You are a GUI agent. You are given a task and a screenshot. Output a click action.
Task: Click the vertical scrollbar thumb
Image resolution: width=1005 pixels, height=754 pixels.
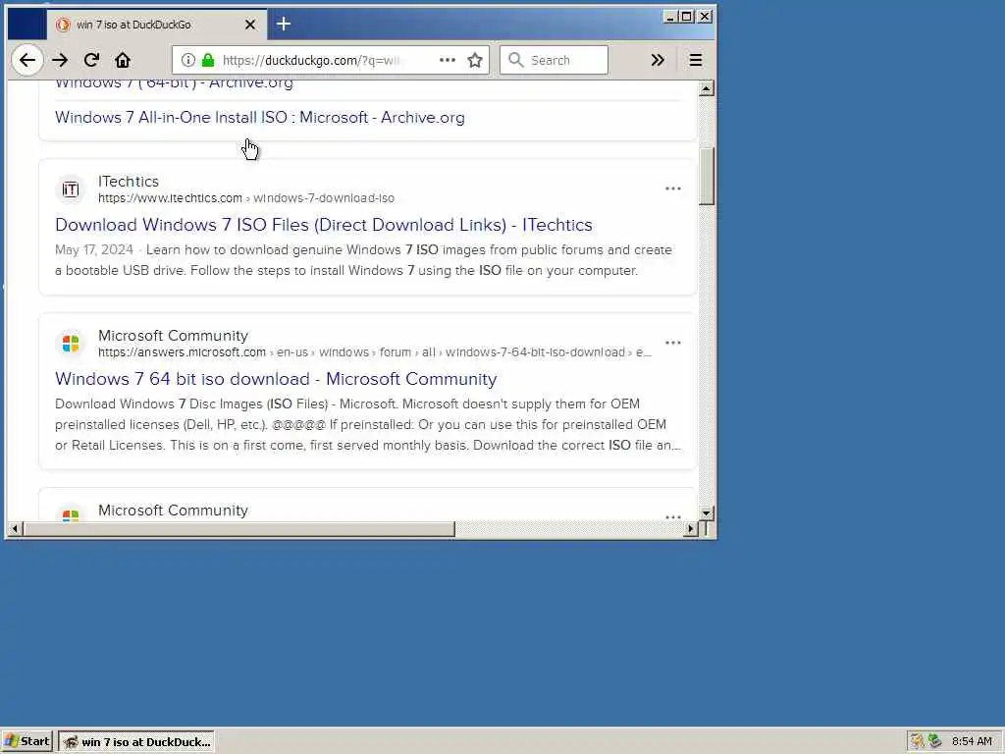click(707, 177)
